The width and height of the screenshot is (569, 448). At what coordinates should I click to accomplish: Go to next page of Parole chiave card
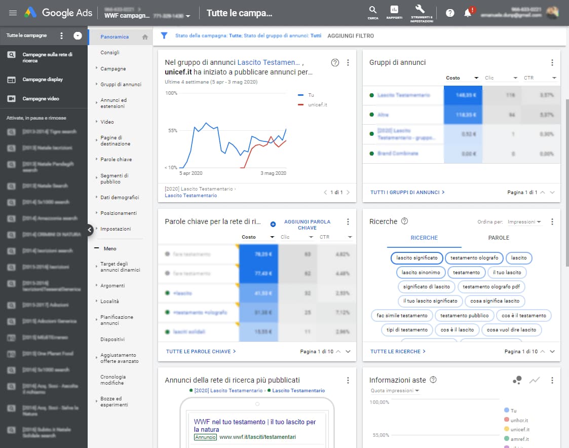tap(349, 351)
